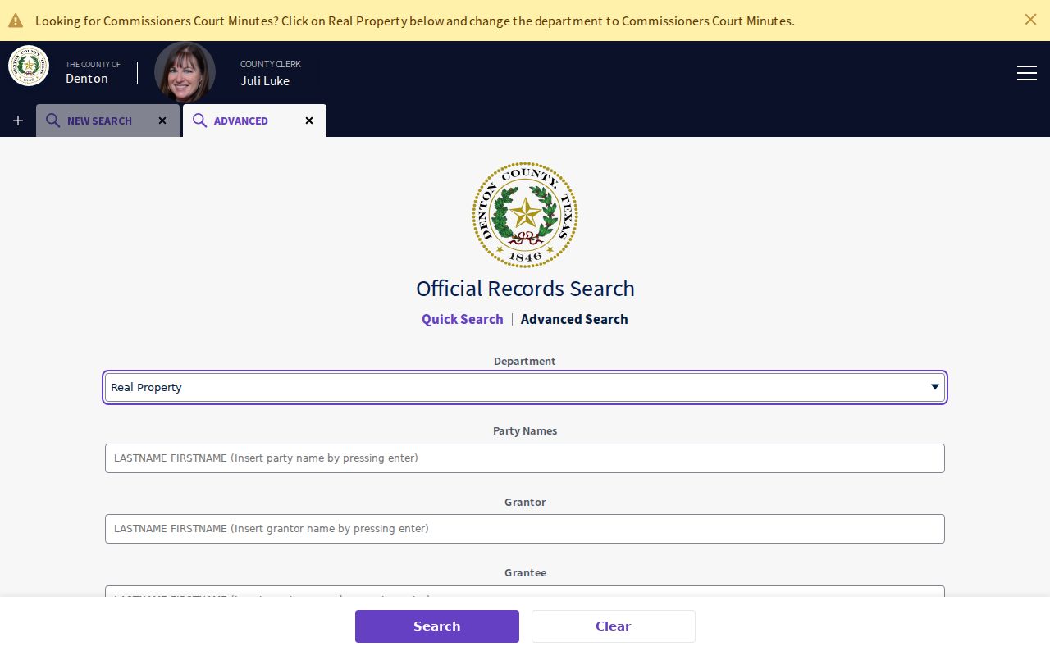1050x656 pixels.
Task: Click the large Denton County Texas seal
Action: 525,215
